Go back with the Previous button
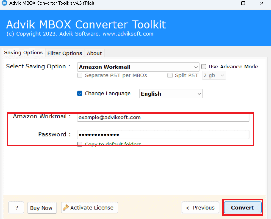This screenshot has width=271, height=219. coord(200,207)
